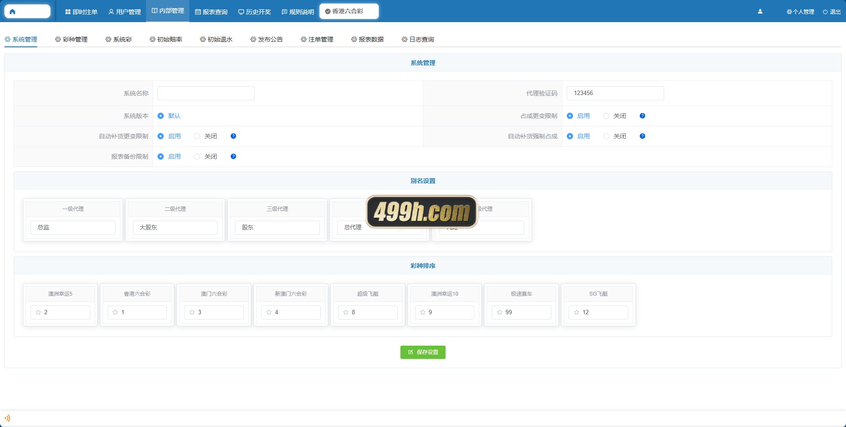Click 超级飞艇 sort field showing 8

(368, 313)
